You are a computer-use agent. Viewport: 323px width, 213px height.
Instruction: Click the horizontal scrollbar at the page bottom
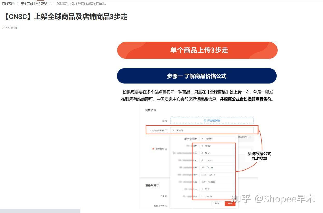tap(40, 211)
